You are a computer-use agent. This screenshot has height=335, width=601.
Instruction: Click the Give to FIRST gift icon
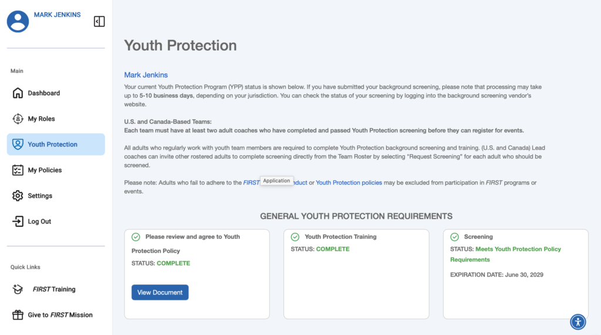18,314
